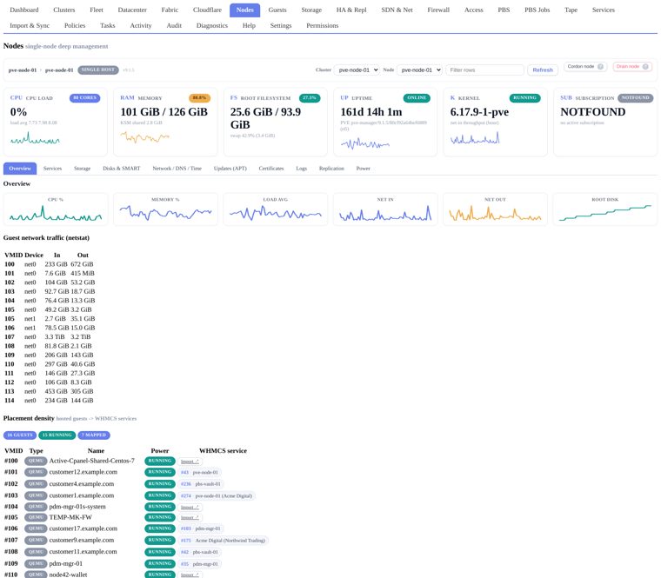
Task: Switch to Disks & SMART tab
Action: pos(122,168)
